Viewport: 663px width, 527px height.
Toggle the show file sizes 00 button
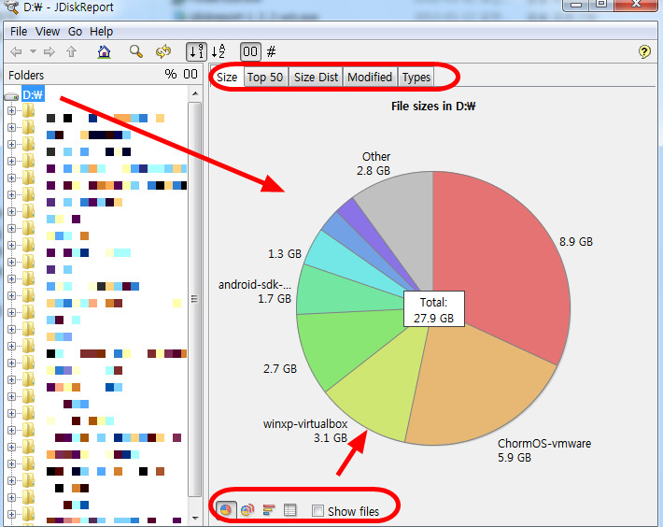click(x=250, y=52)
